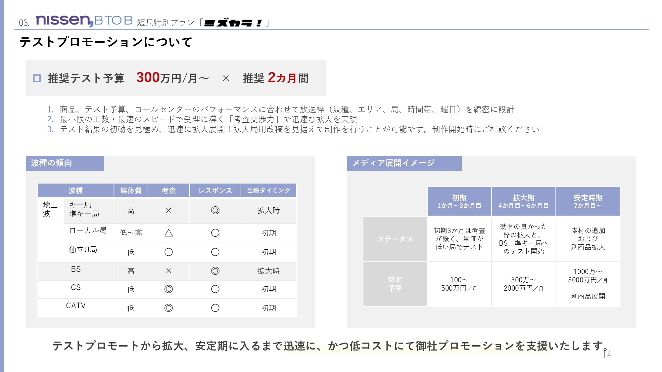Click the テストプロモーションについて slide title
The height and width of the screenshot is (372, 662).
[106, 42]
